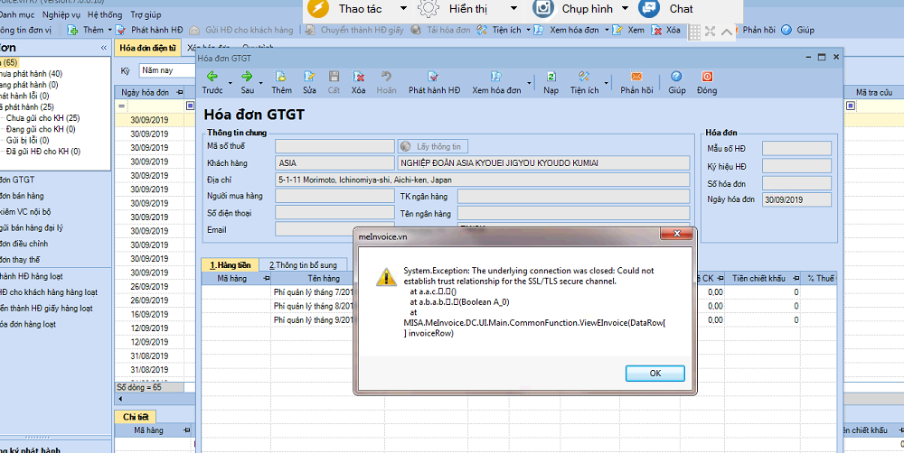The image size is (904, 453).
Task: Click the Đóng close icon
Action: (707, 82)
